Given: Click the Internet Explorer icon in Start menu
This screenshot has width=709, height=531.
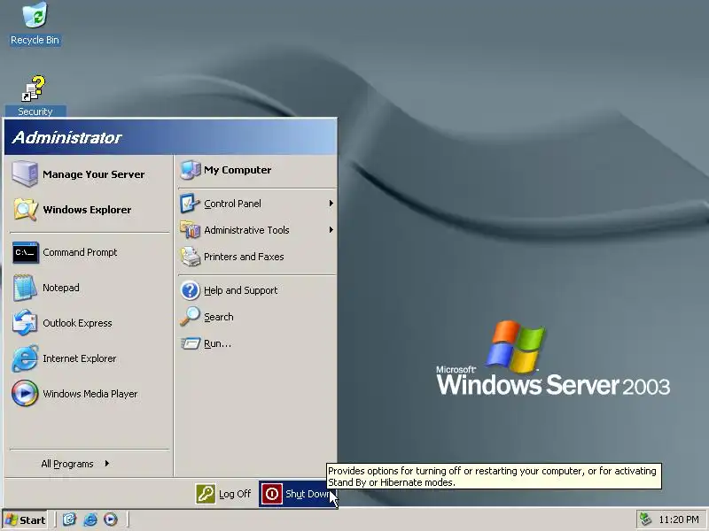Looking at the screenshot, I should click(x=25, y=358).
